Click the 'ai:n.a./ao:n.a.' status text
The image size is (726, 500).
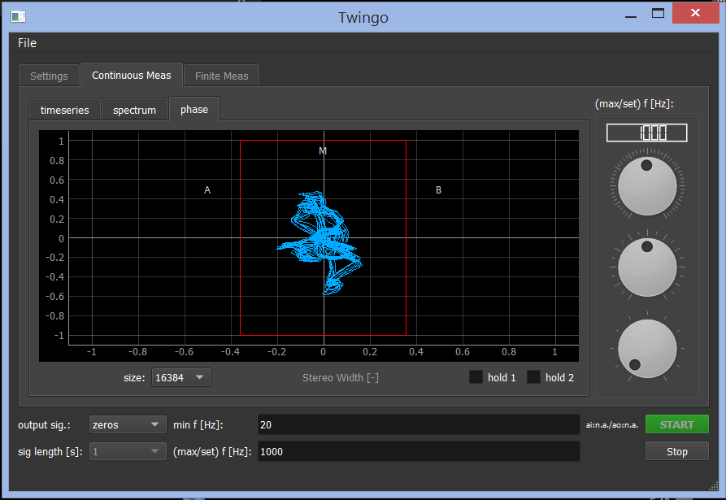click(611, 425)
